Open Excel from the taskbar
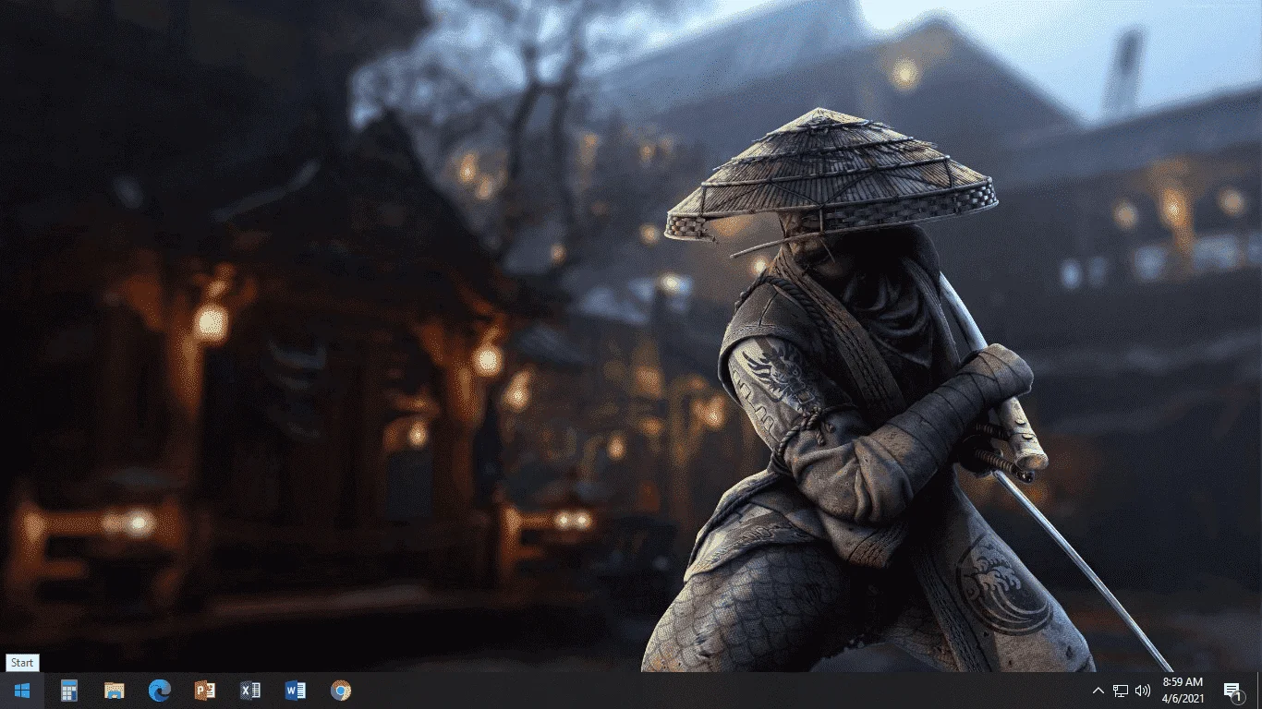 pos(250,691)
